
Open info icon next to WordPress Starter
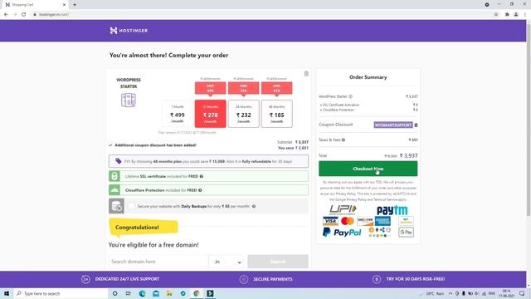(x=350, y=96)
